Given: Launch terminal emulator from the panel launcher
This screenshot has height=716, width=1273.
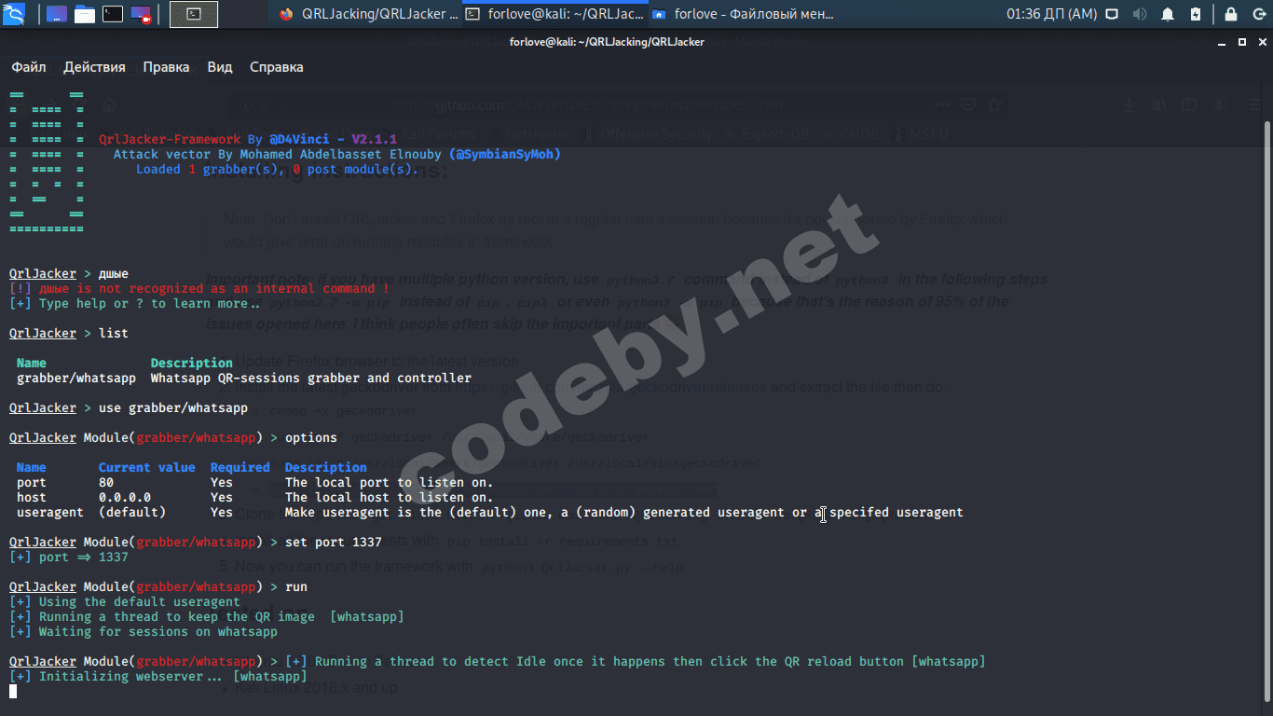Looking at the screenshot, I should tap(113, 14).
